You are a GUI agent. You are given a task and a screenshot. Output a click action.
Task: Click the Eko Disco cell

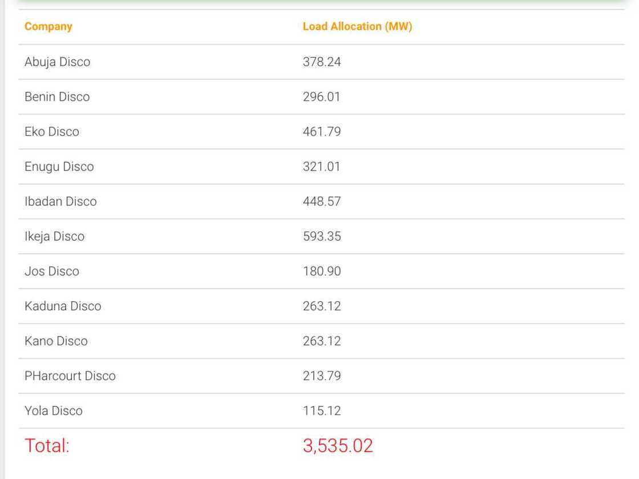point(51,131)
